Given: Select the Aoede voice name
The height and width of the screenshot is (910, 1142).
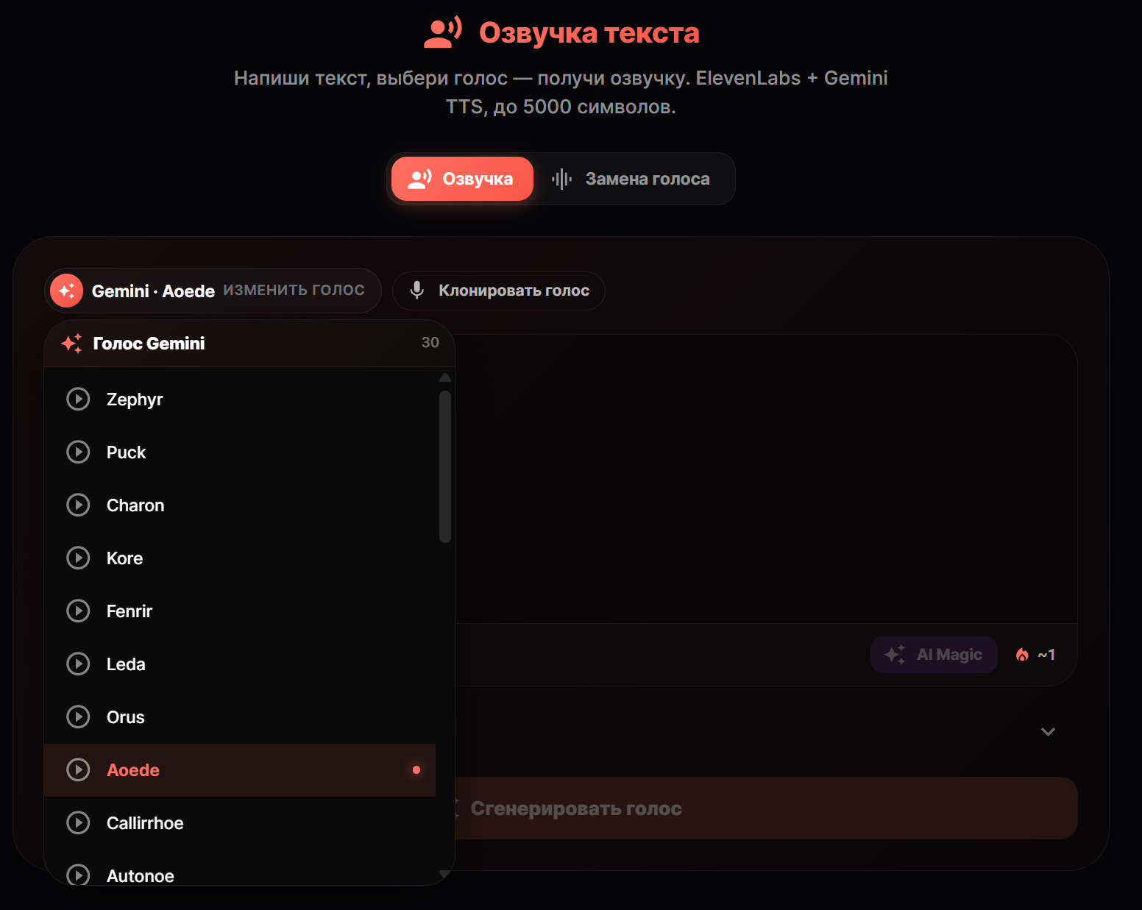Looking at the screenshot, I should (133, 770).
